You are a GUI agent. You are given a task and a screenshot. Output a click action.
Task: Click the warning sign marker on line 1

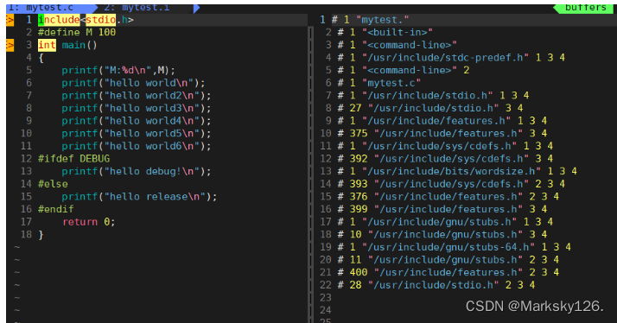coord(10,20)
